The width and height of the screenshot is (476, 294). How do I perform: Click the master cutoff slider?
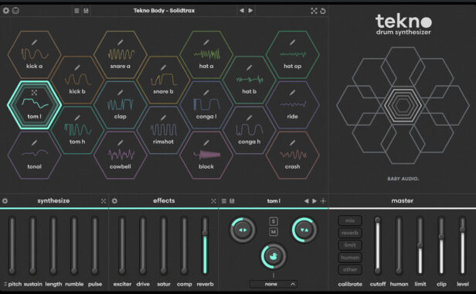pos(378,245)
